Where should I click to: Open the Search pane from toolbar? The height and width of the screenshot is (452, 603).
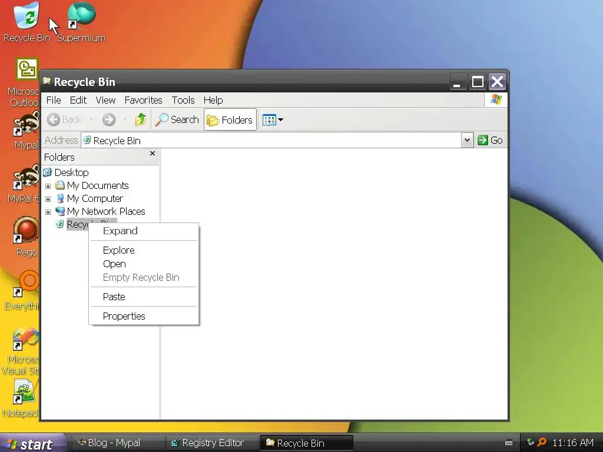(x=177, y=119)
